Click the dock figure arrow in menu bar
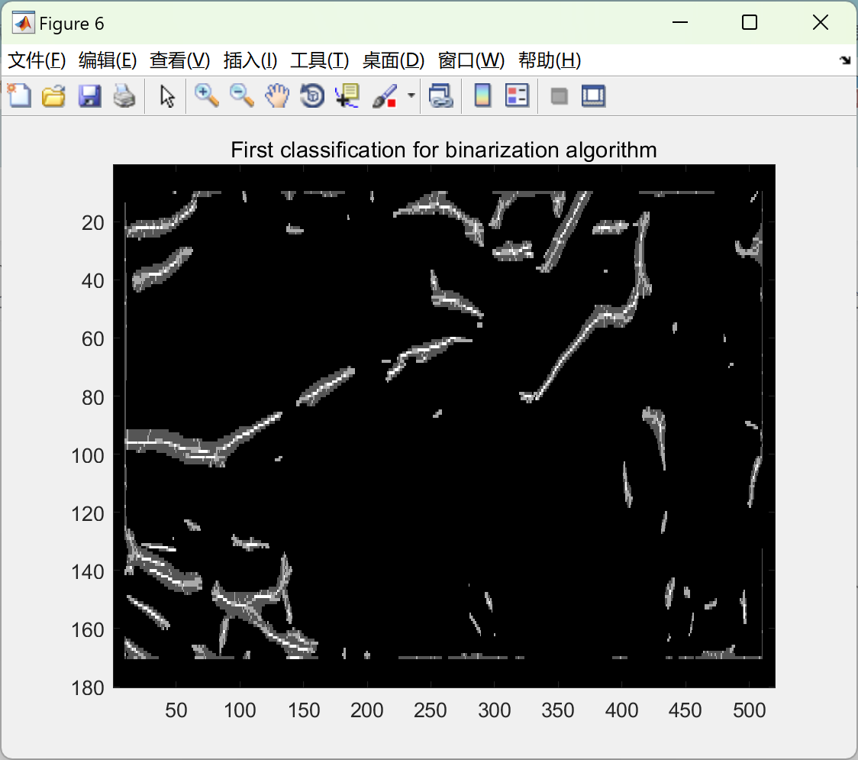This screenshot has width=858, height=760. (x=845, y=60)
